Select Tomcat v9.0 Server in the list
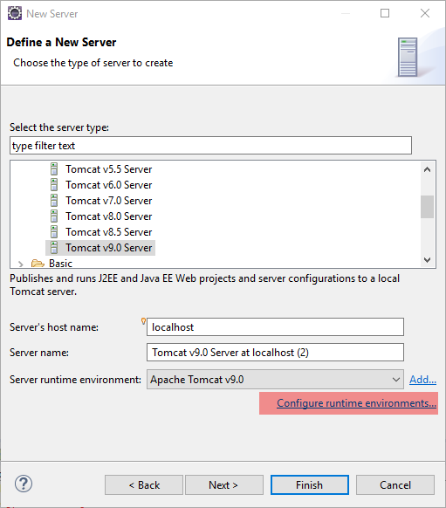 (x=100, y=248)
